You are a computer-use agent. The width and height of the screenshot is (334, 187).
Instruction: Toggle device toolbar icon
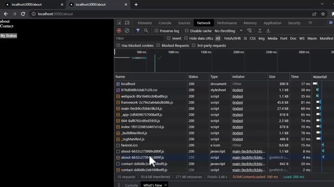(127, 23)
